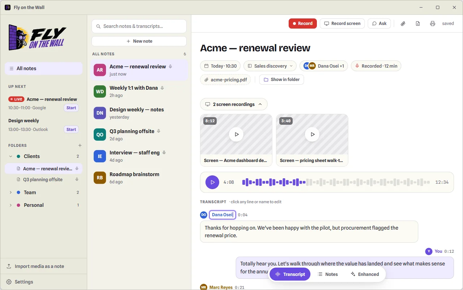The image size is (463, 290).
Task: Create a New note
Action: pyautogui.click(x=139, y=41)
